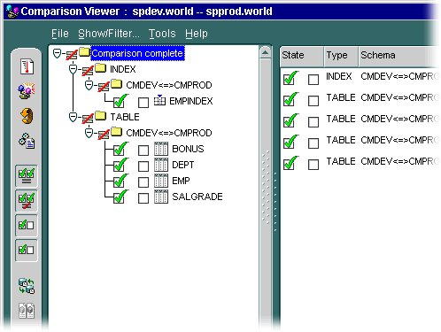Toggle the green checked box for EMP

tap(120, 181)
